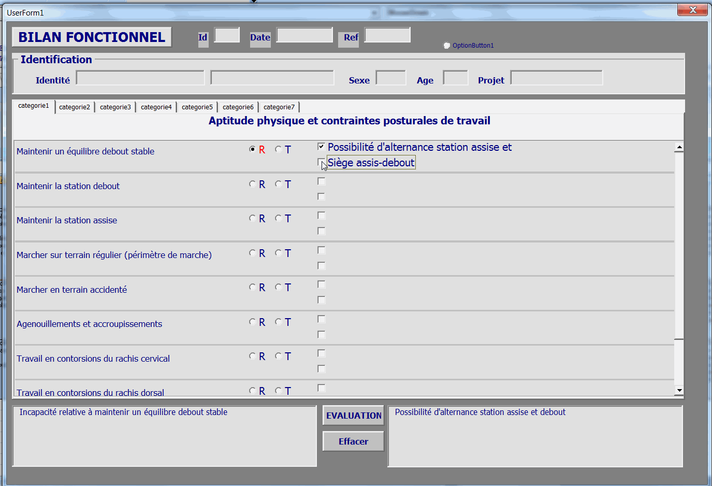The height and width of the screenshot is (486, 712).
Task: Select R for Maintenir la station debout
Action: click(x=252, y=184)
